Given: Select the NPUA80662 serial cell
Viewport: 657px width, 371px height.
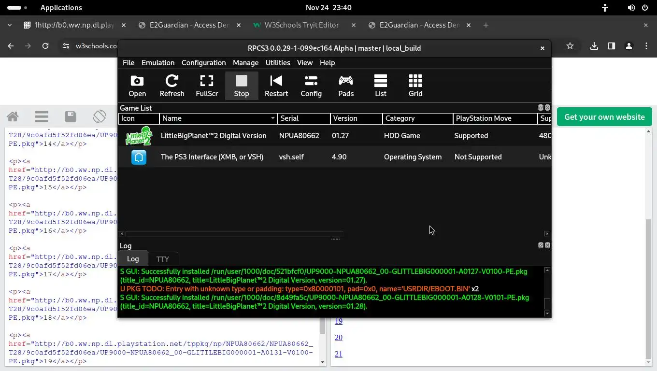Looking at the screenshot, I should click(x=299, y=136).
